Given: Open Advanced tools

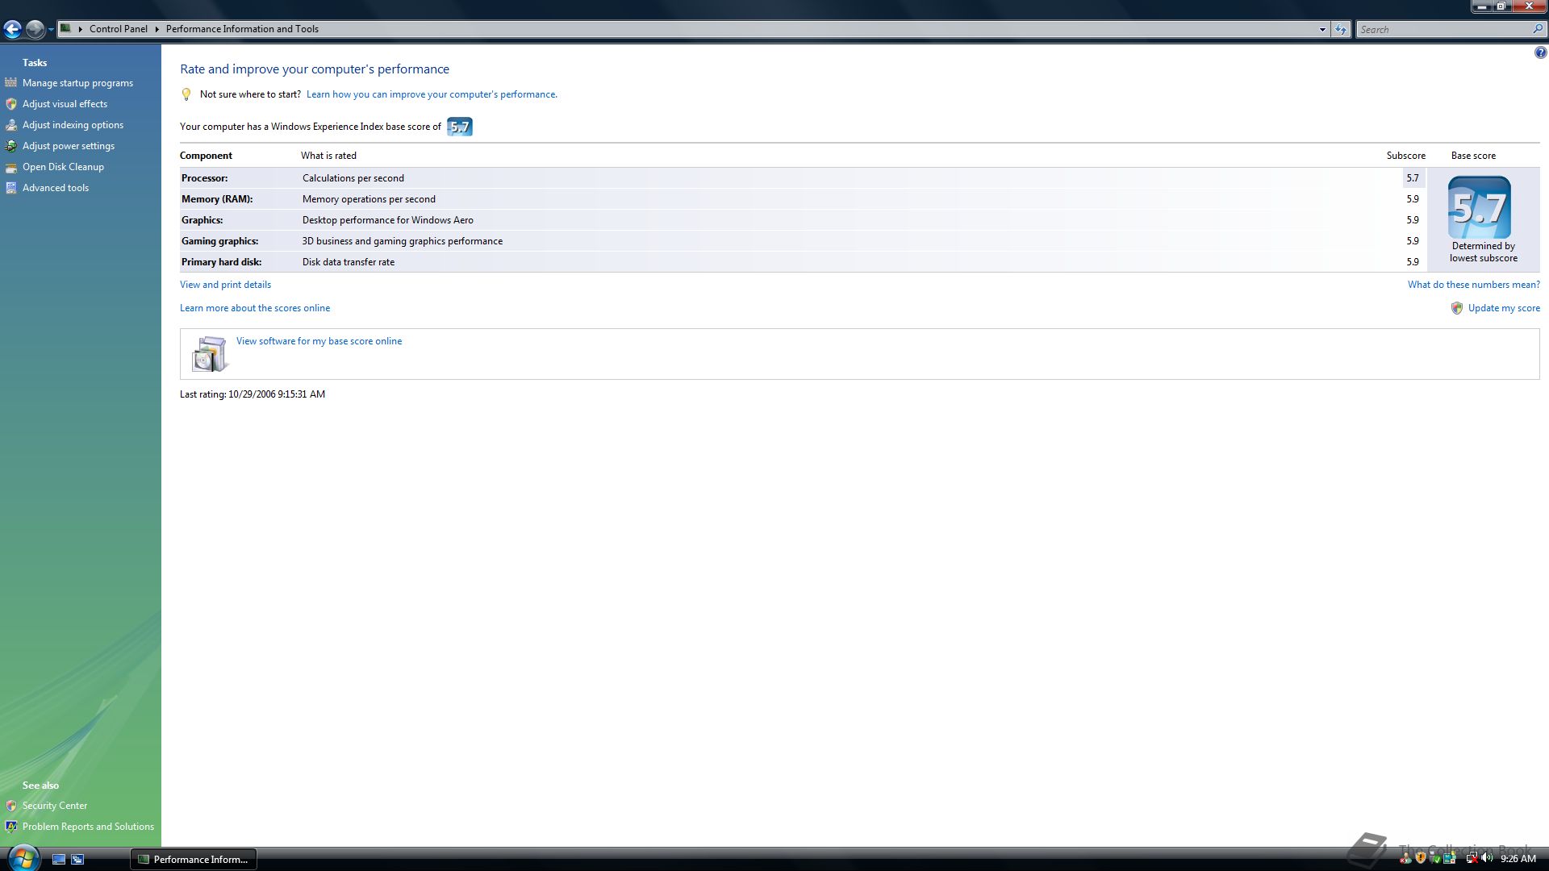Looking at the screenshot, I should (56, 188).
